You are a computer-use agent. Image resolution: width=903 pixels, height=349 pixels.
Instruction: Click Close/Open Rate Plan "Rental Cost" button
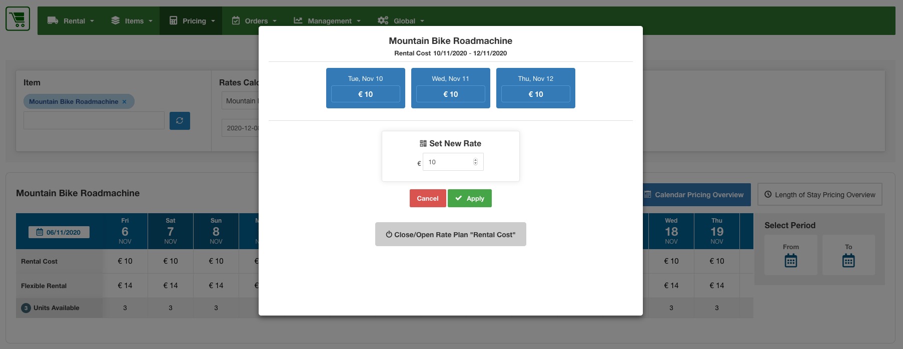[x=451, y=234]
